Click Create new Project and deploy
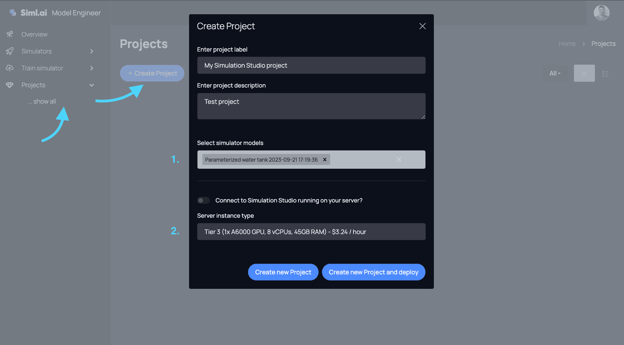Viewport: 624px width, 345px height. pyautogui.click(x=373, y=272)
